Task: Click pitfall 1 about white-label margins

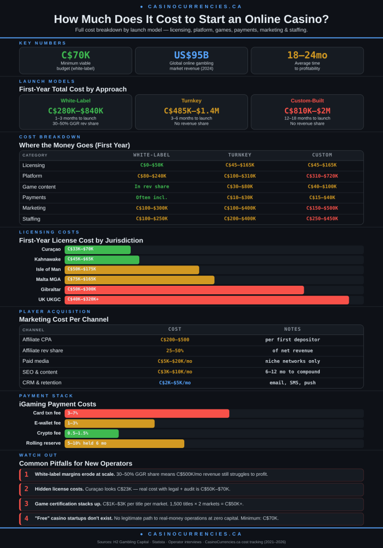Action: (191, 475)
